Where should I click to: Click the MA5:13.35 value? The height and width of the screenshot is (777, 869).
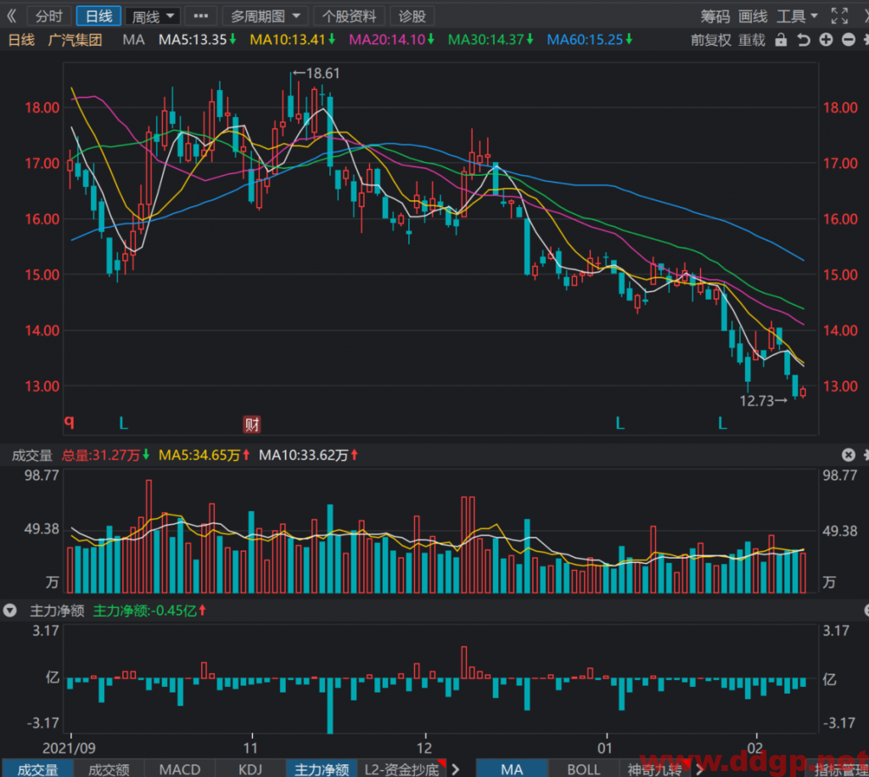(197, 40)
